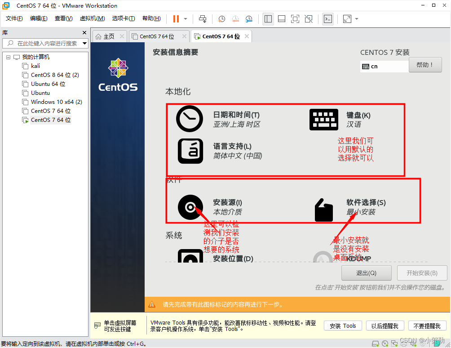Send Ctrl+Alt+Del to the virtual machine
Image resolution: width=451 pixels, height=348 pixels.
[x=203, y=19]
